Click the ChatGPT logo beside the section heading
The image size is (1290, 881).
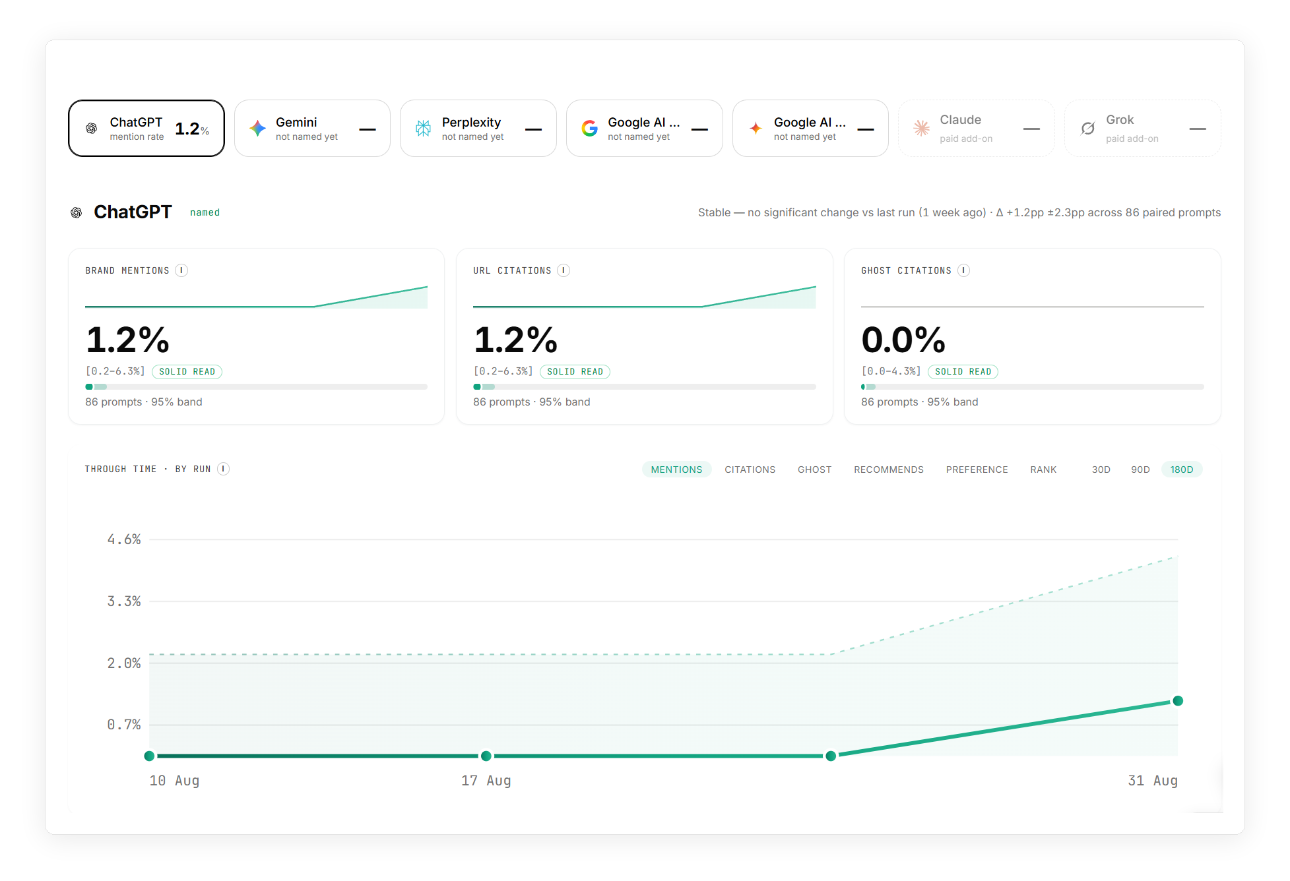tap(77, 212)
